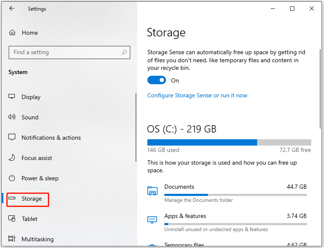
Task: Click the Apps & features usage bar
Action: tap(235, 224)
